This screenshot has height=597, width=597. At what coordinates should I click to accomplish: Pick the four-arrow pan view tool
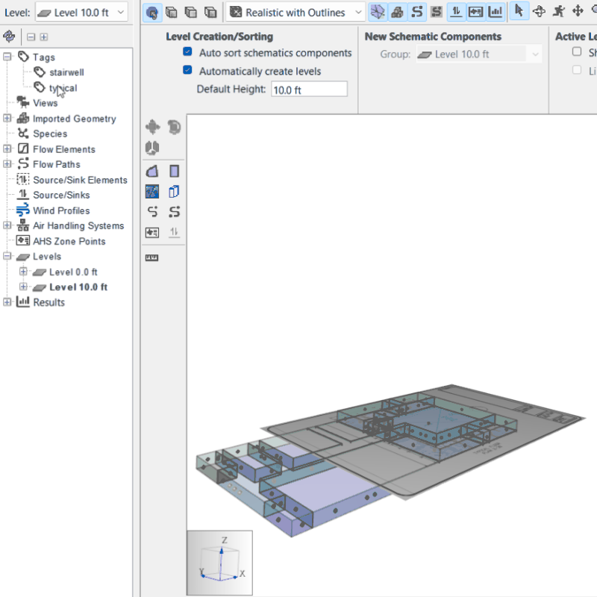578,11
